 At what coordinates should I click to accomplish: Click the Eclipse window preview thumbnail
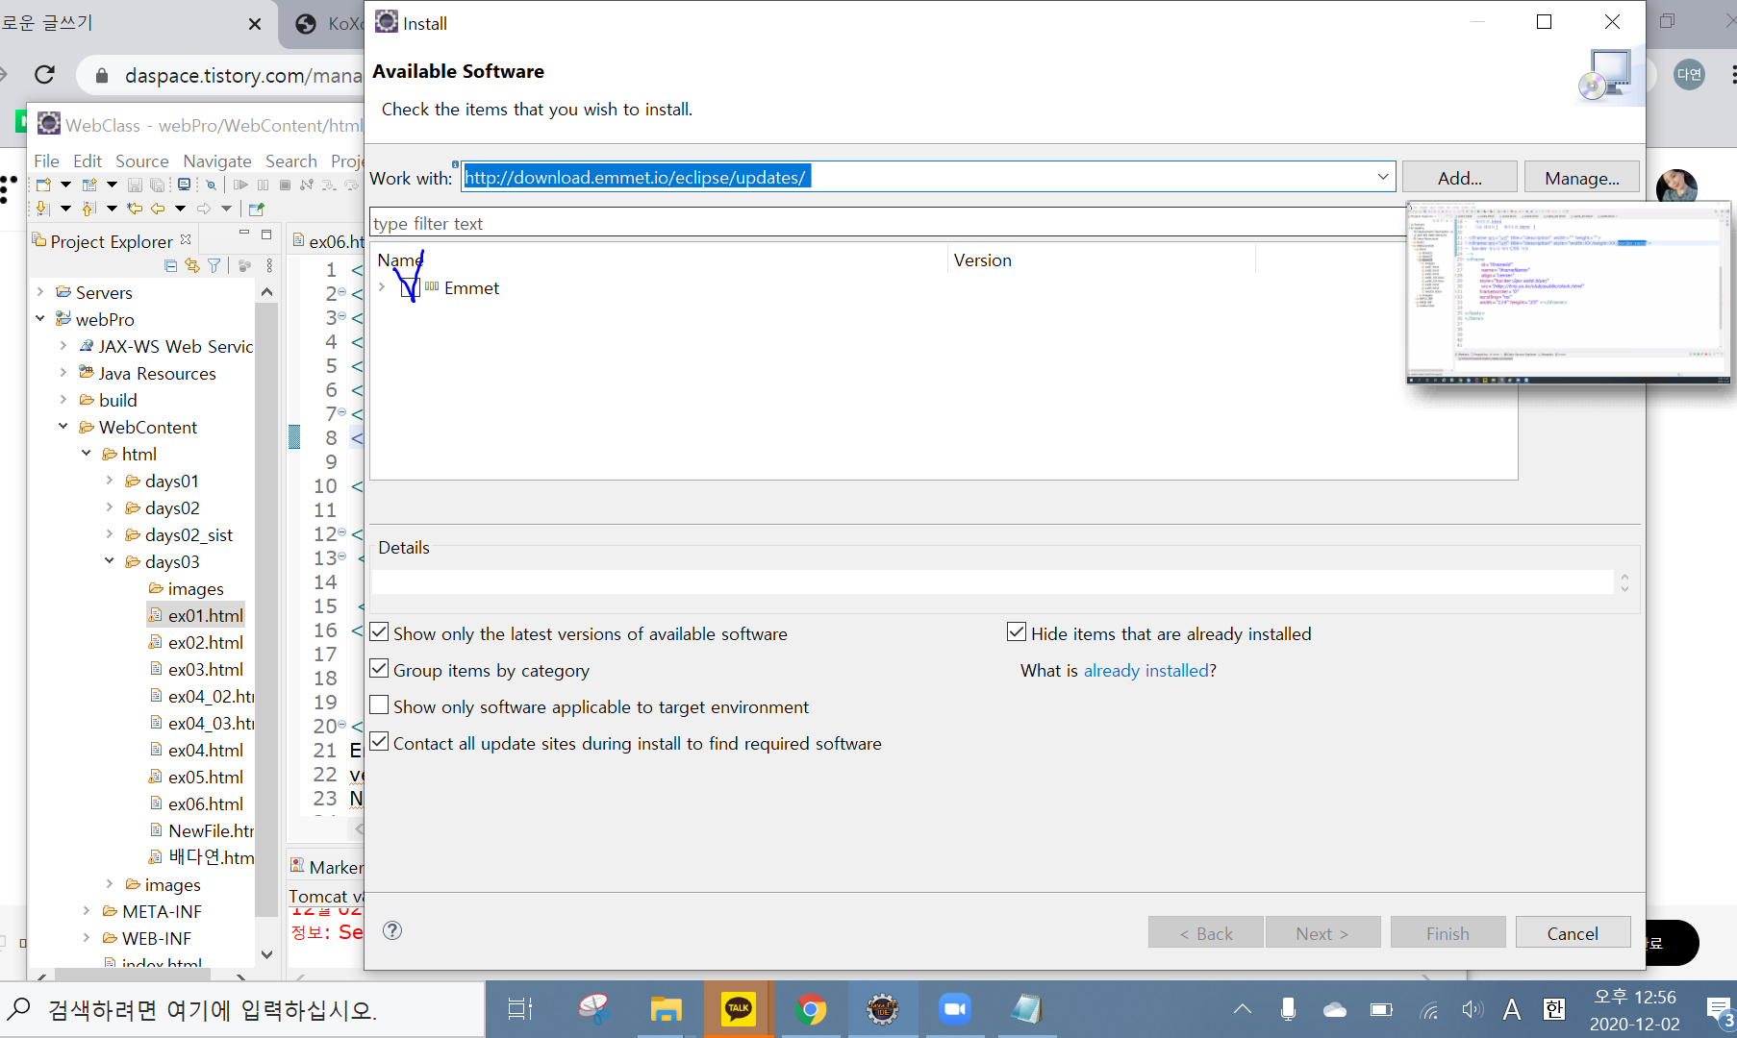pos(1568,292)
